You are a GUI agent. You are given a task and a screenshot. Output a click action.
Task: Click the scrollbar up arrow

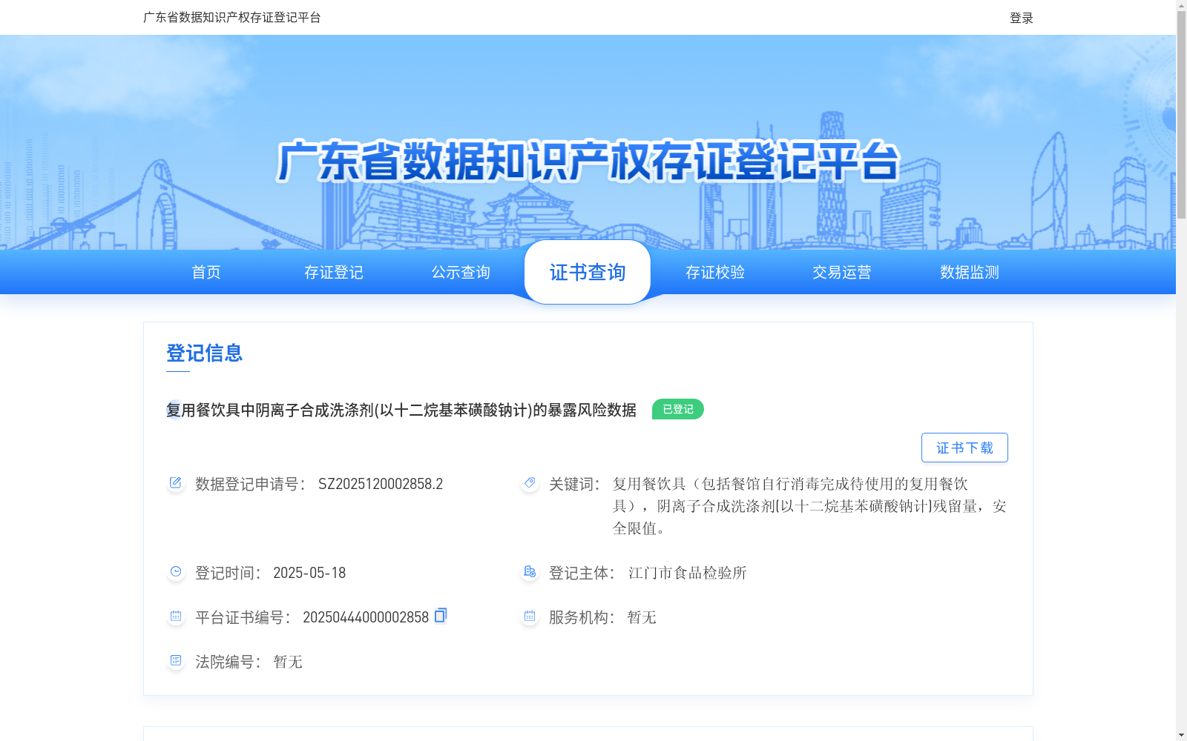point(1181,5)
